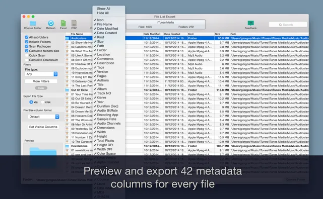
Task: Toggle the Calculate folders size checkbox
Action: 27,51
